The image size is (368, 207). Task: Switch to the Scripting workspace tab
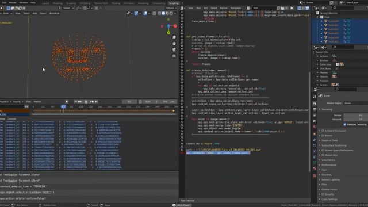[174, 3]
